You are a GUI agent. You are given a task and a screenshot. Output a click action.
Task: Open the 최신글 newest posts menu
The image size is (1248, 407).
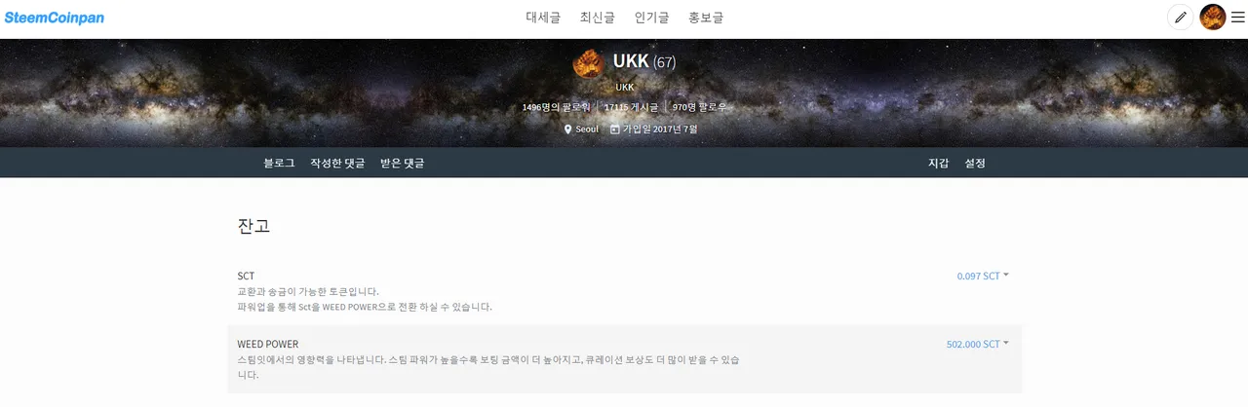598,18
